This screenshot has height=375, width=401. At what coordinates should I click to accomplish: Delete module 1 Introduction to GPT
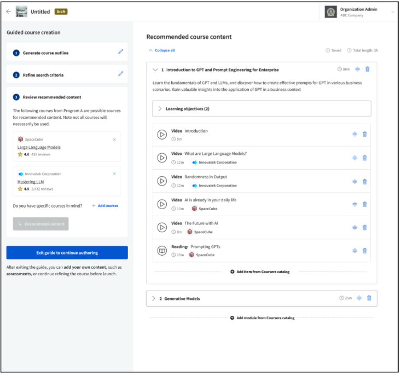[368, 69]
